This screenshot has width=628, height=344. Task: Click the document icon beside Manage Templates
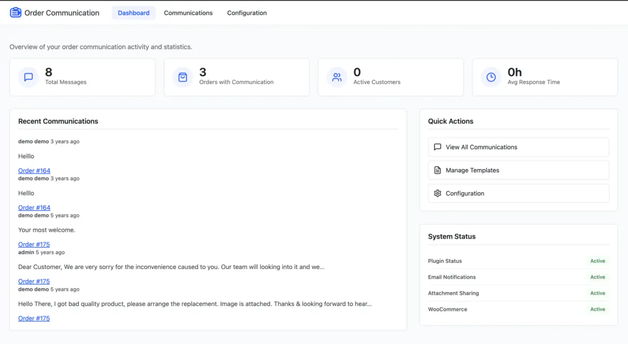pos(437,170)
